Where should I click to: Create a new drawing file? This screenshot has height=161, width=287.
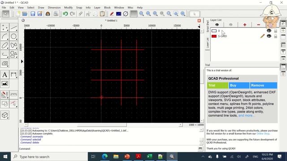pyautogui.click(x=18, y=14)
